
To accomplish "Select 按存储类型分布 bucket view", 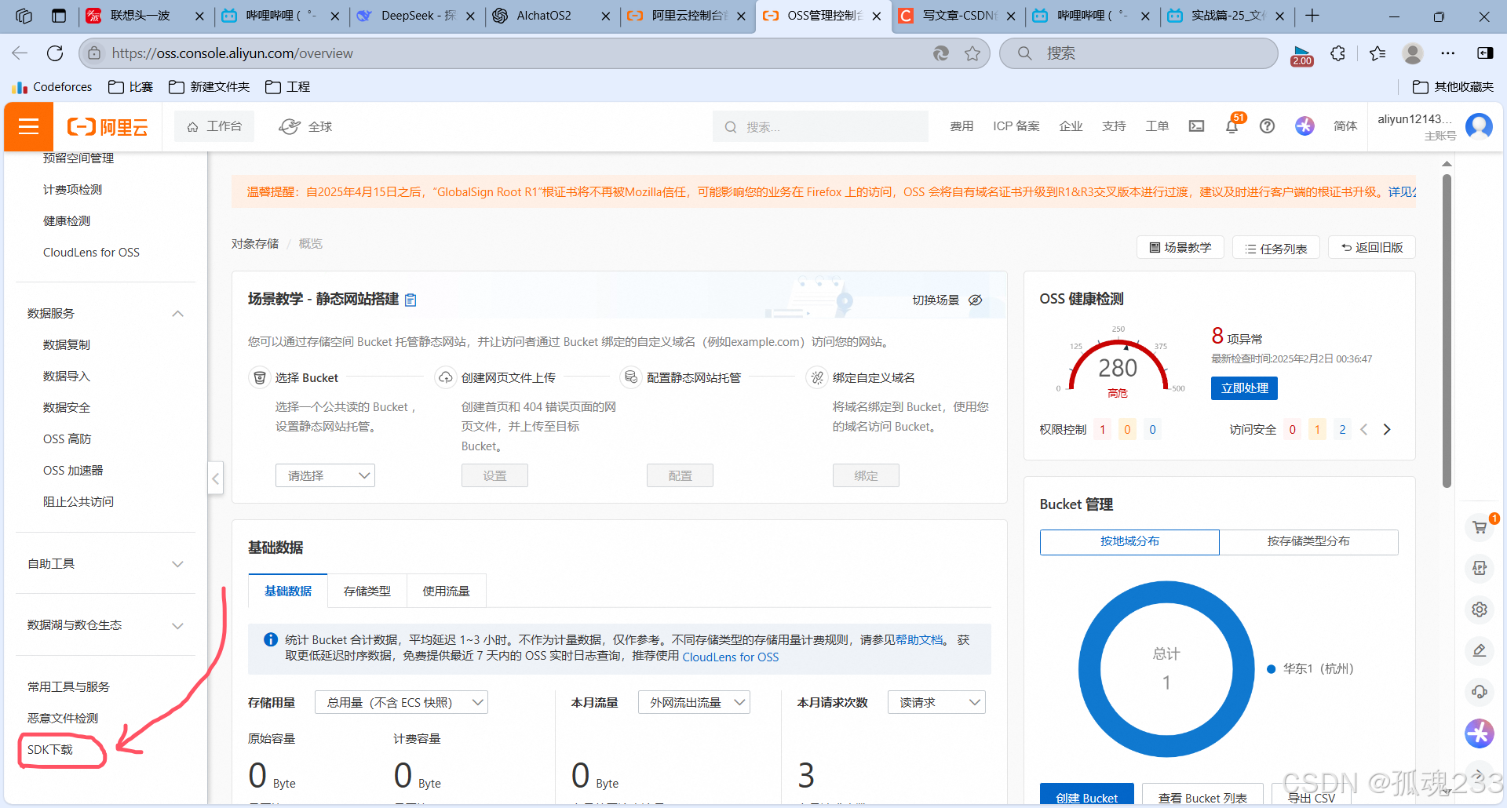I will point(1308,541).
